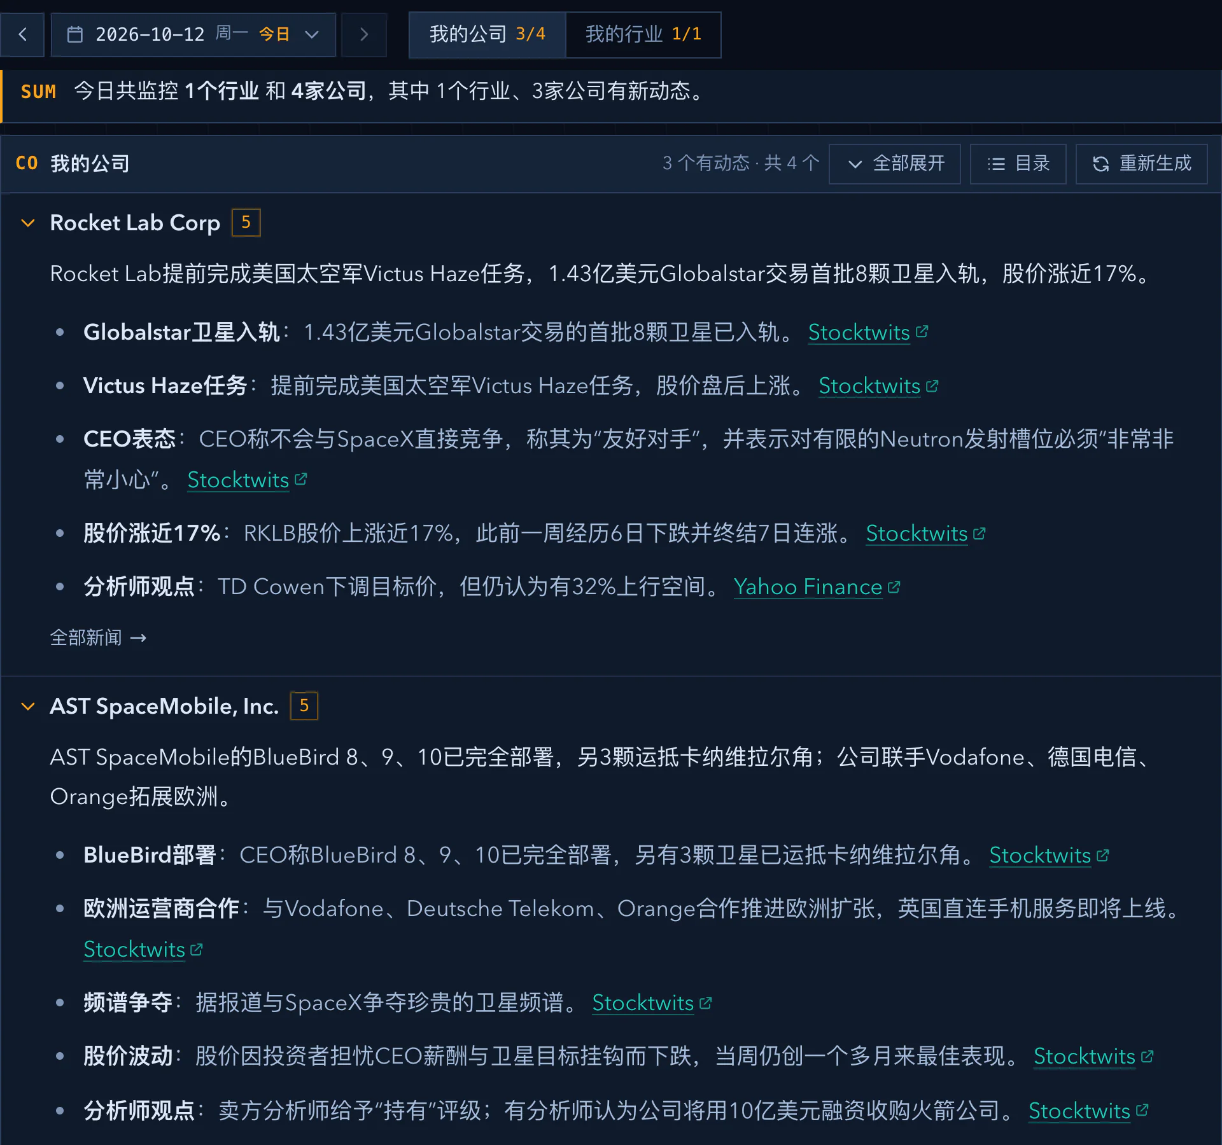
Task: Open Stocktwits link for Globalstar卫星入轨
Action: pos(859,332)
